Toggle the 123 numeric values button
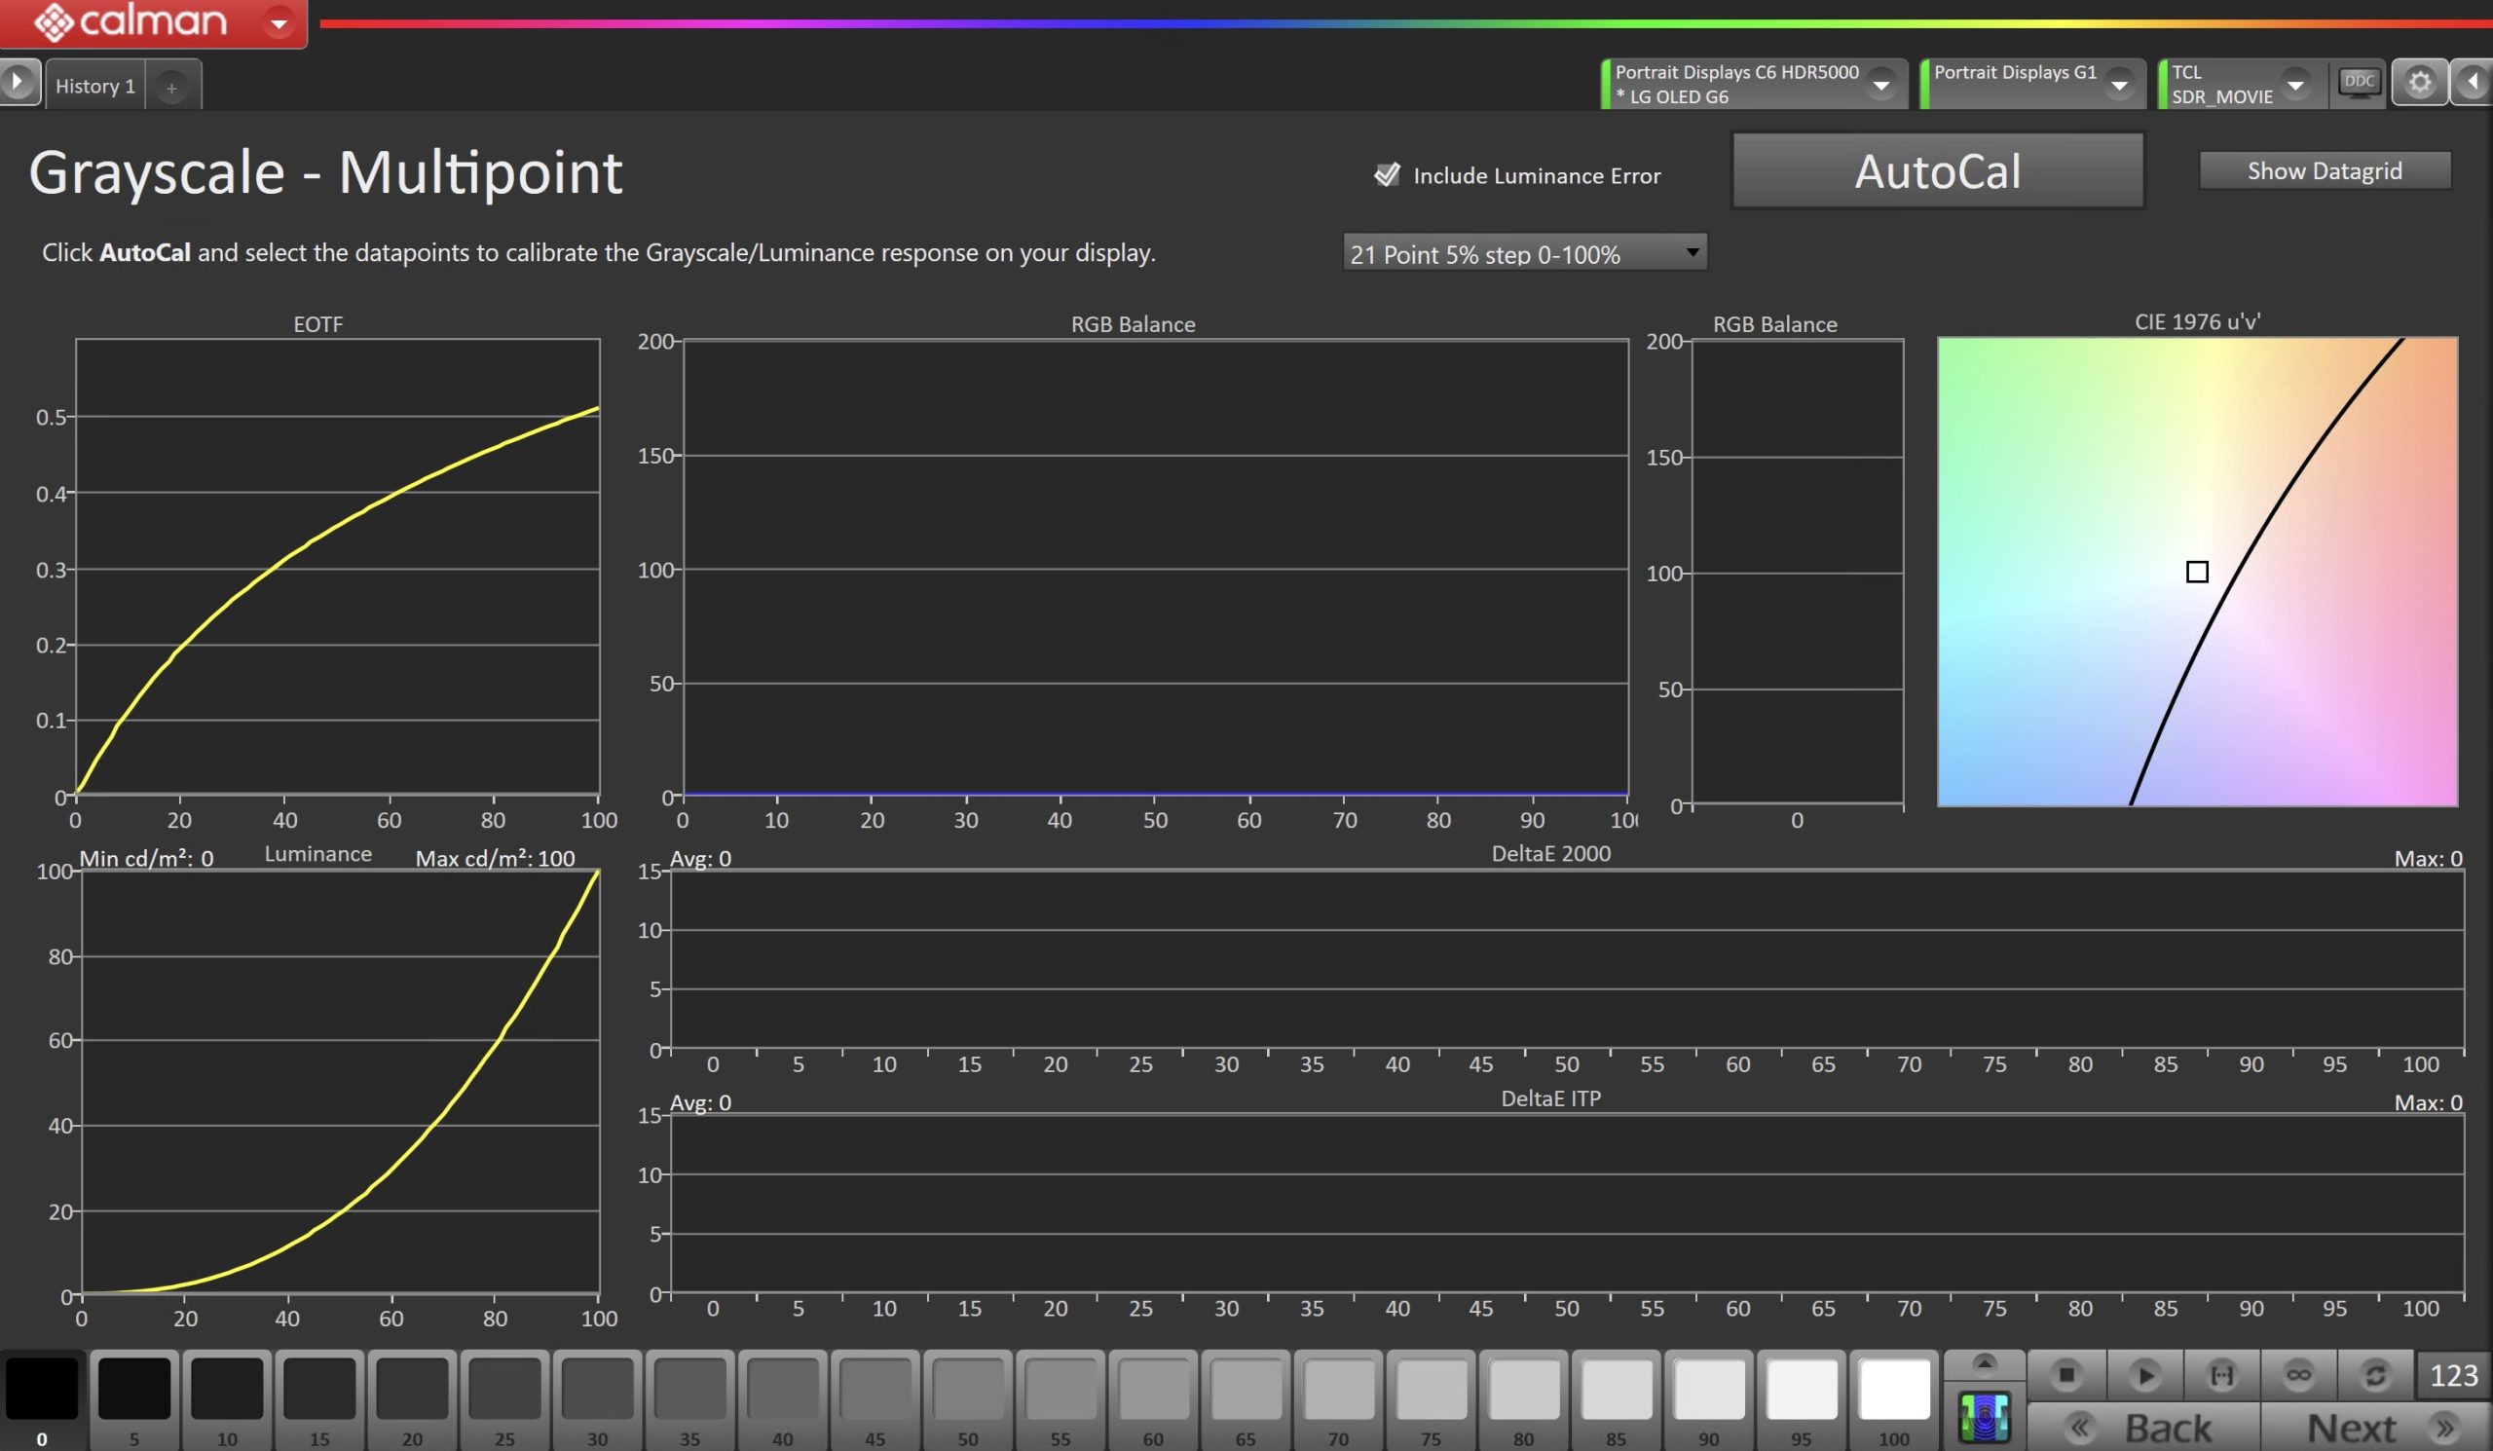 click(x=2453, y=1375)
